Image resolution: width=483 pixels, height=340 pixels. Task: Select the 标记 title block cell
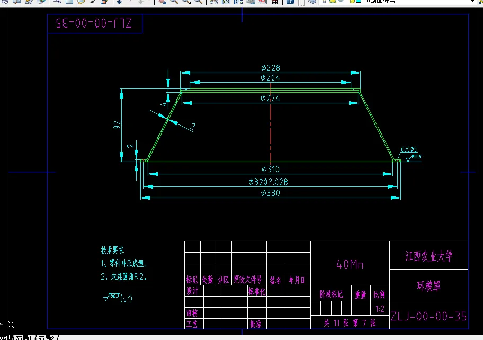click(192, 280)
